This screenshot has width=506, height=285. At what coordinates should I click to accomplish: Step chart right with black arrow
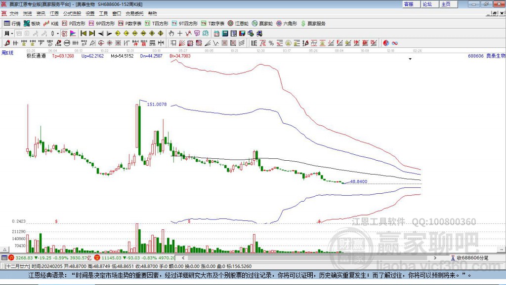pyautogui.click(x=109, y=33)
